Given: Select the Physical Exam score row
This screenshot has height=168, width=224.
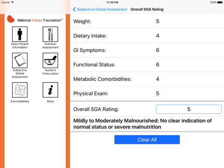Looking at the screenshot, I should [x=147, y=93].
